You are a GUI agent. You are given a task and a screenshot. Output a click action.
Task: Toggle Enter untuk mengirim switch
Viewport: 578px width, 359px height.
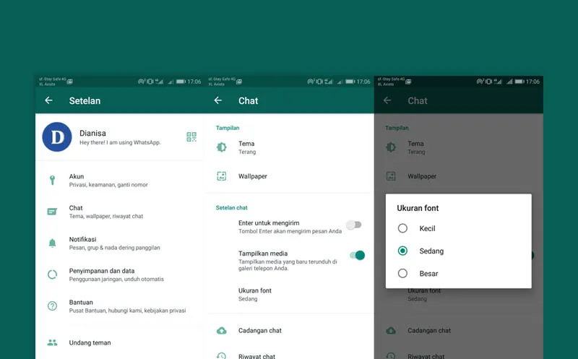353,225
